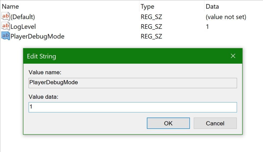Highlight the PlayerDebugMode entry name

[x=37, y=36]
